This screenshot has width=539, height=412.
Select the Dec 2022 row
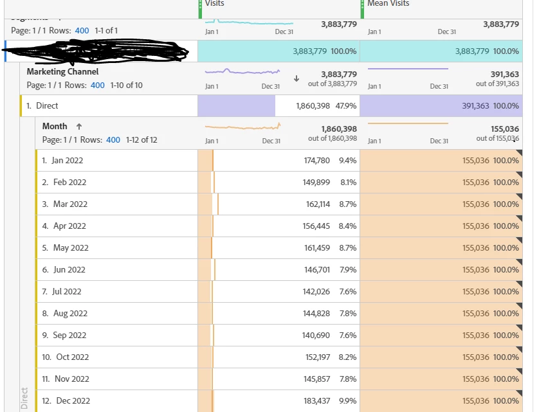click(x=117, y=400)
